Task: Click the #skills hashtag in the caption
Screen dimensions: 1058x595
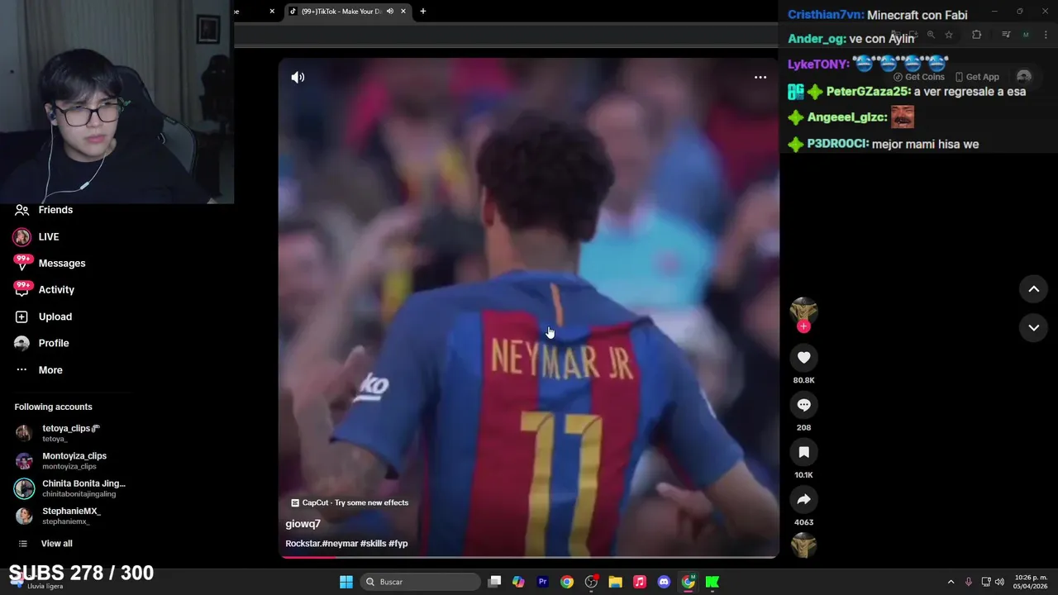Action: (373, 544)
